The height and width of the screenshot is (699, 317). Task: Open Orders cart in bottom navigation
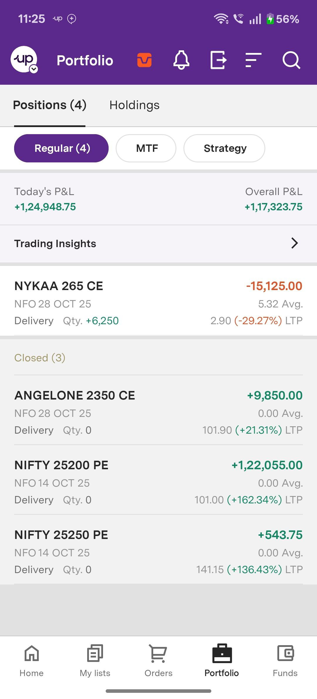[x=158, y=660]
